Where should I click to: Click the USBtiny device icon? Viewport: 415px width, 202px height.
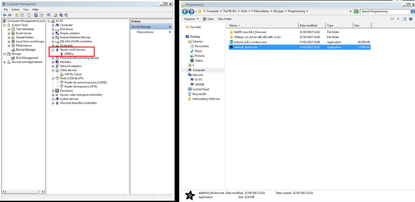62,54
